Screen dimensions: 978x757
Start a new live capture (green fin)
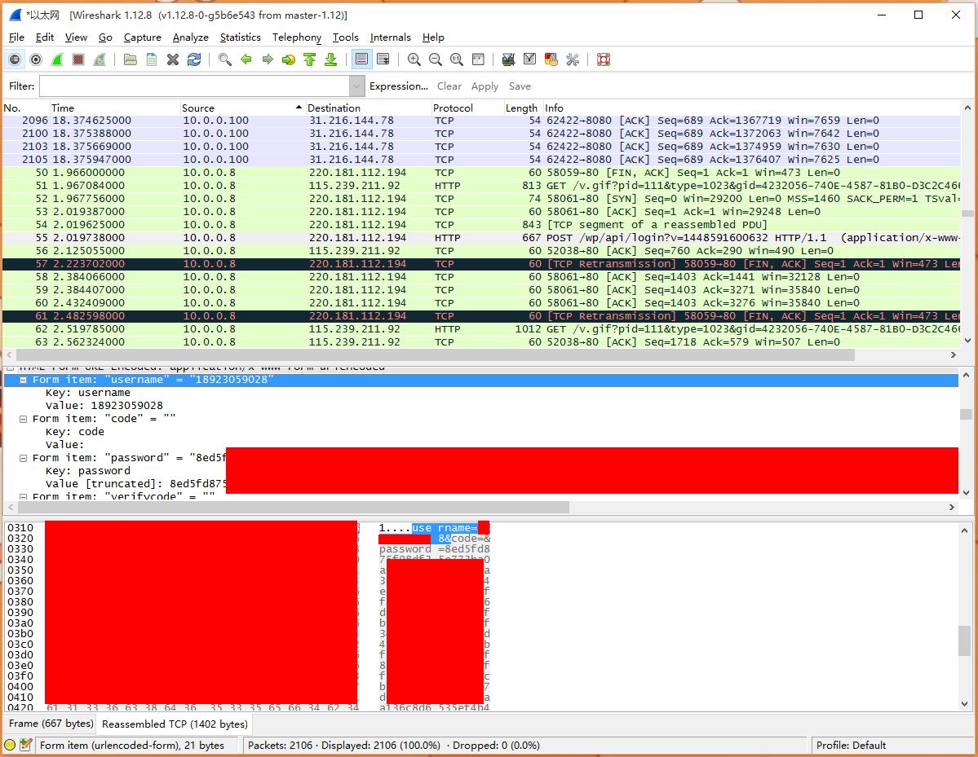click(x=57, y=59)
